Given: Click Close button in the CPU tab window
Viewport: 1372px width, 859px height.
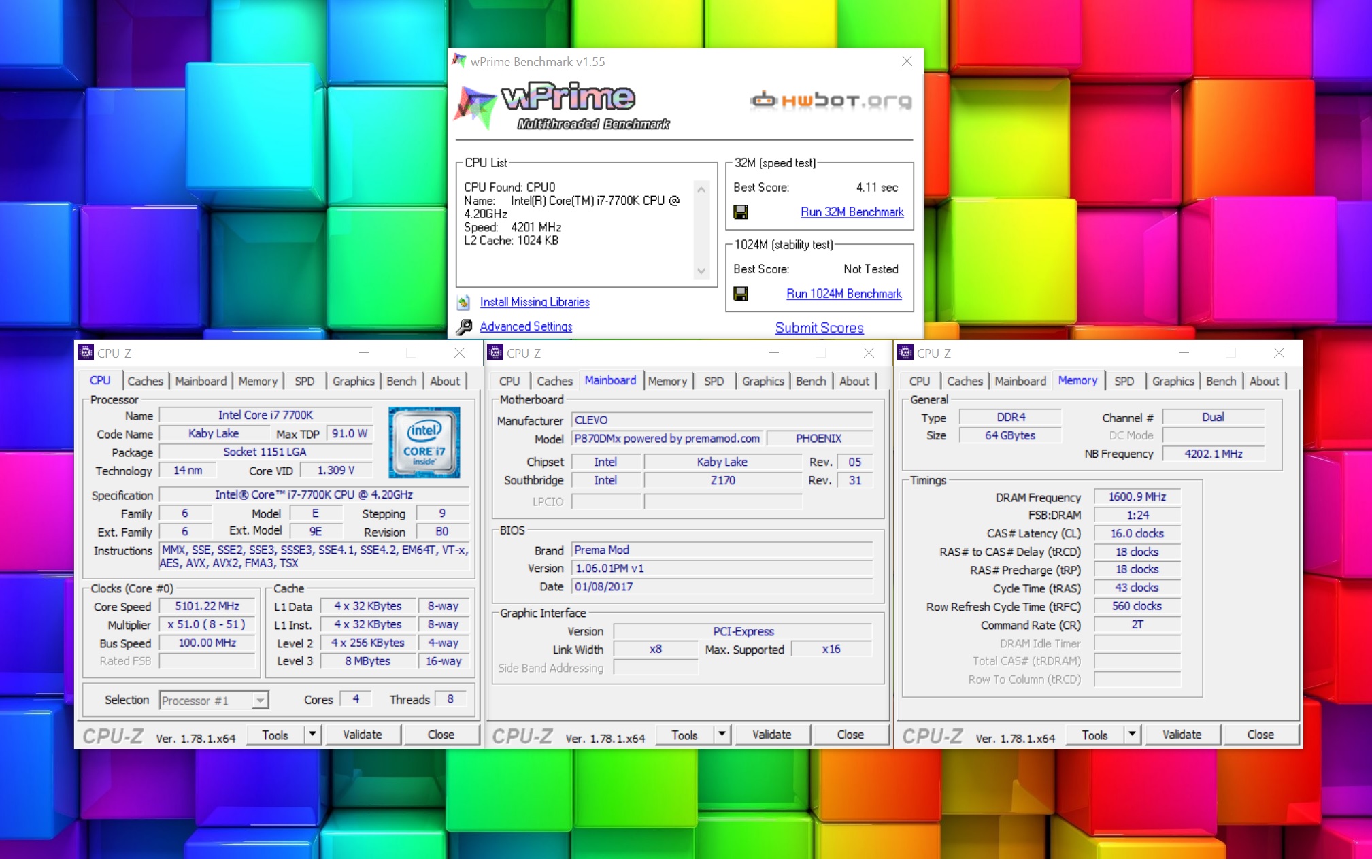Looking at the screenshot, I should [x=441, y=735].
